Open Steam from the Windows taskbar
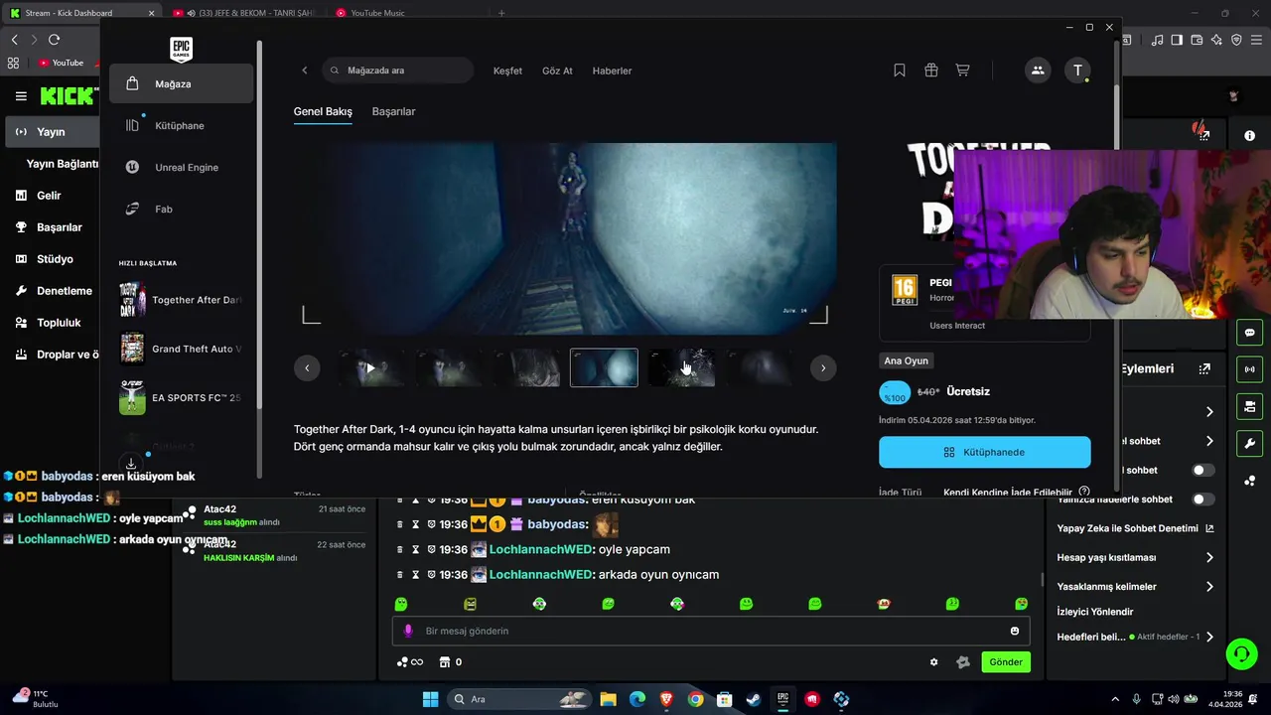 [x=754, y=699]
